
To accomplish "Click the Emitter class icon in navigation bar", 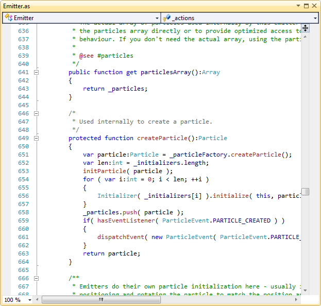I will [9, 18].
